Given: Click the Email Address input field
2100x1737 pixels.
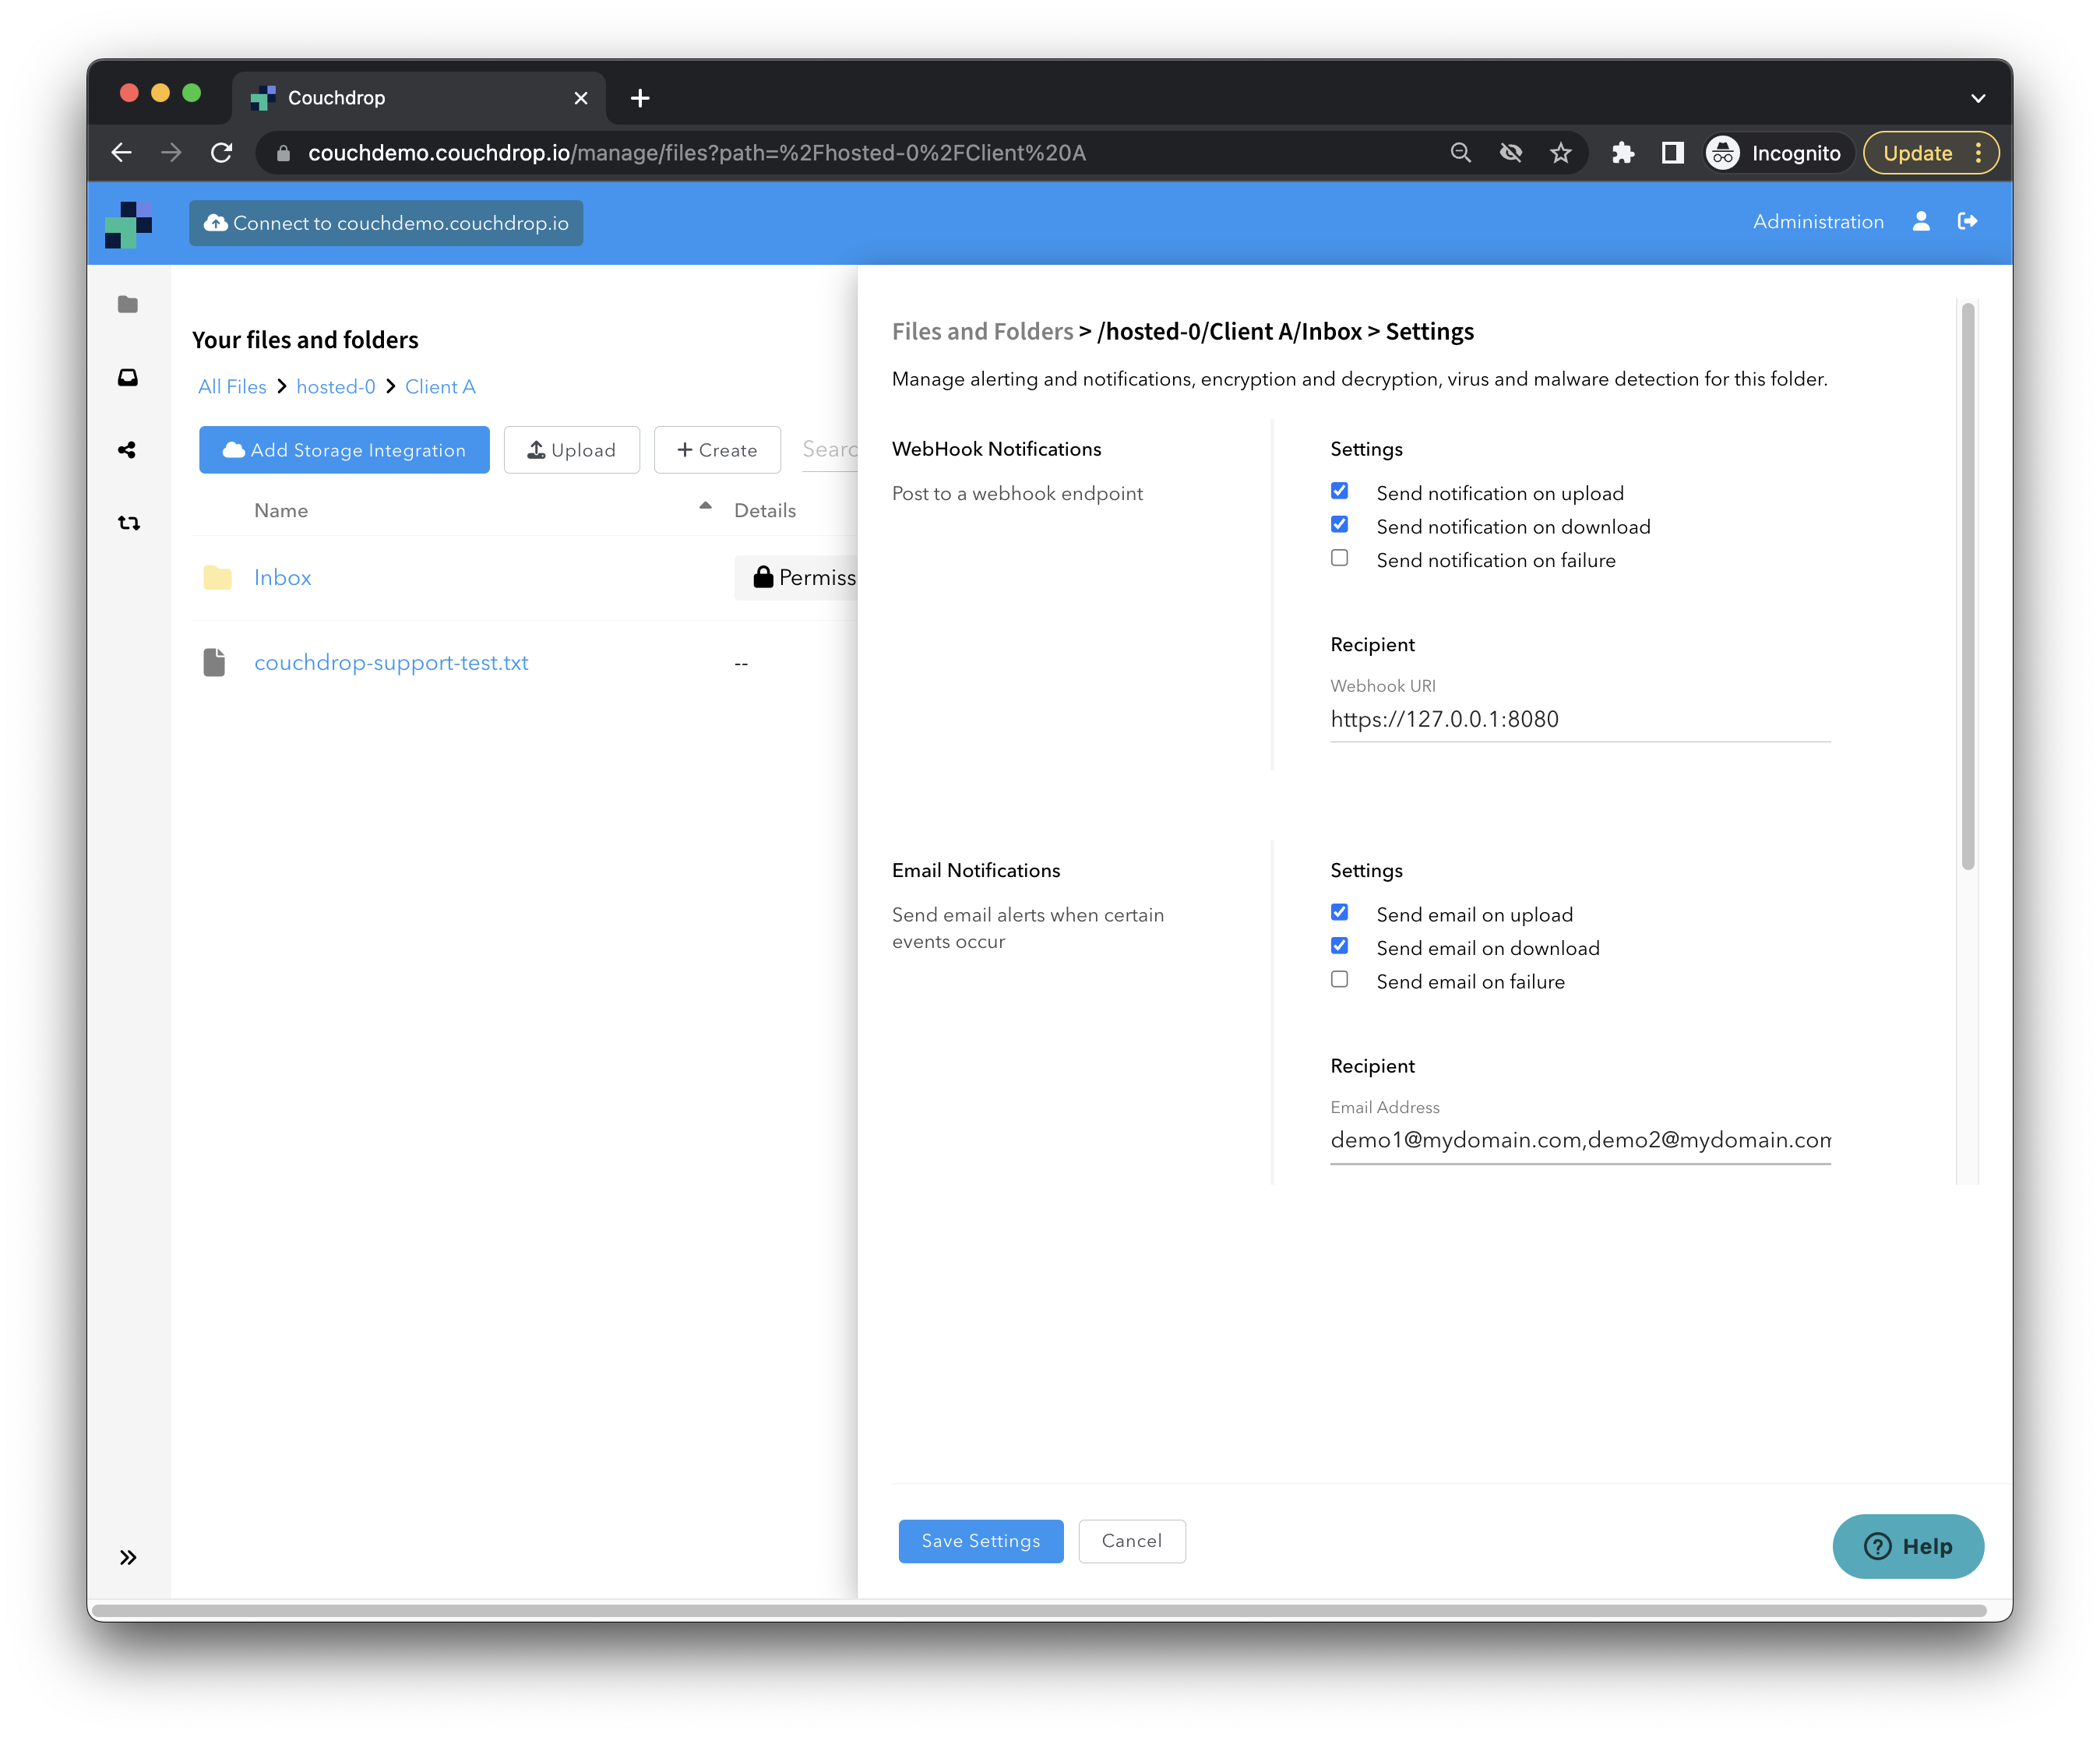Looking at the screenshot, I should pos(1580,1140).
